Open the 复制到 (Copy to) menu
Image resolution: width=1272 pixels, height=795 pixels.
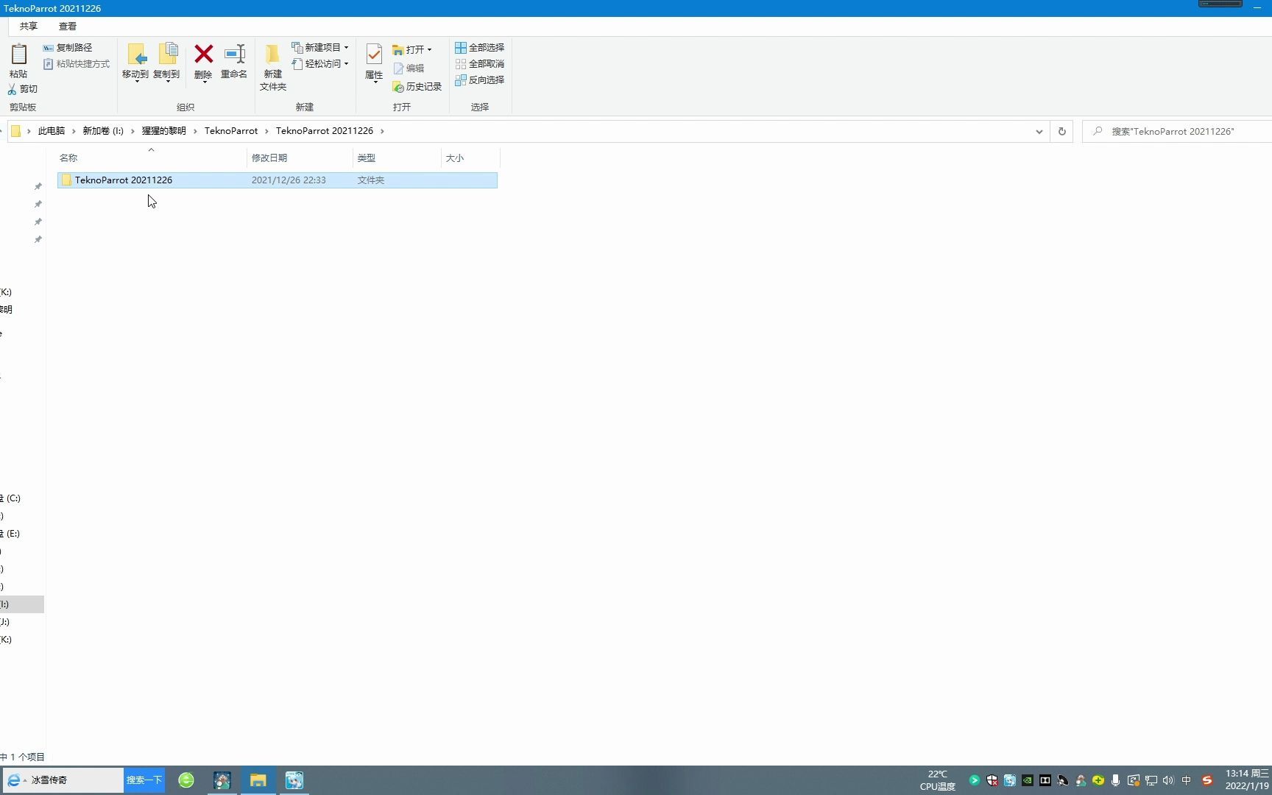point(166,63)
